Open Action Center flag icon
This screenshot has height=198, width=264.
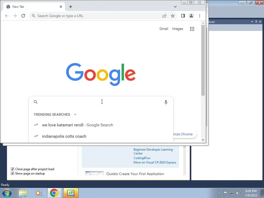tap(225, 193)
